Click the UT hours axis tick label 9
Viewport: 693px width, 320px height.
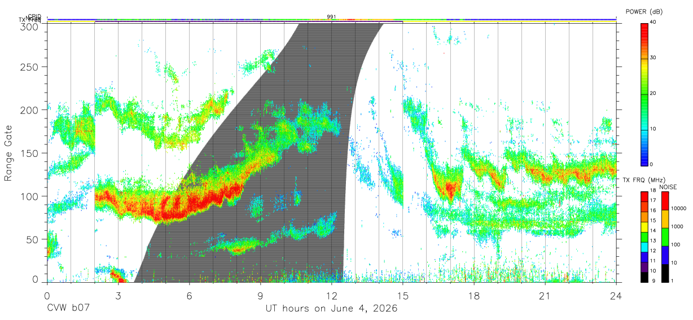[260, 296]
